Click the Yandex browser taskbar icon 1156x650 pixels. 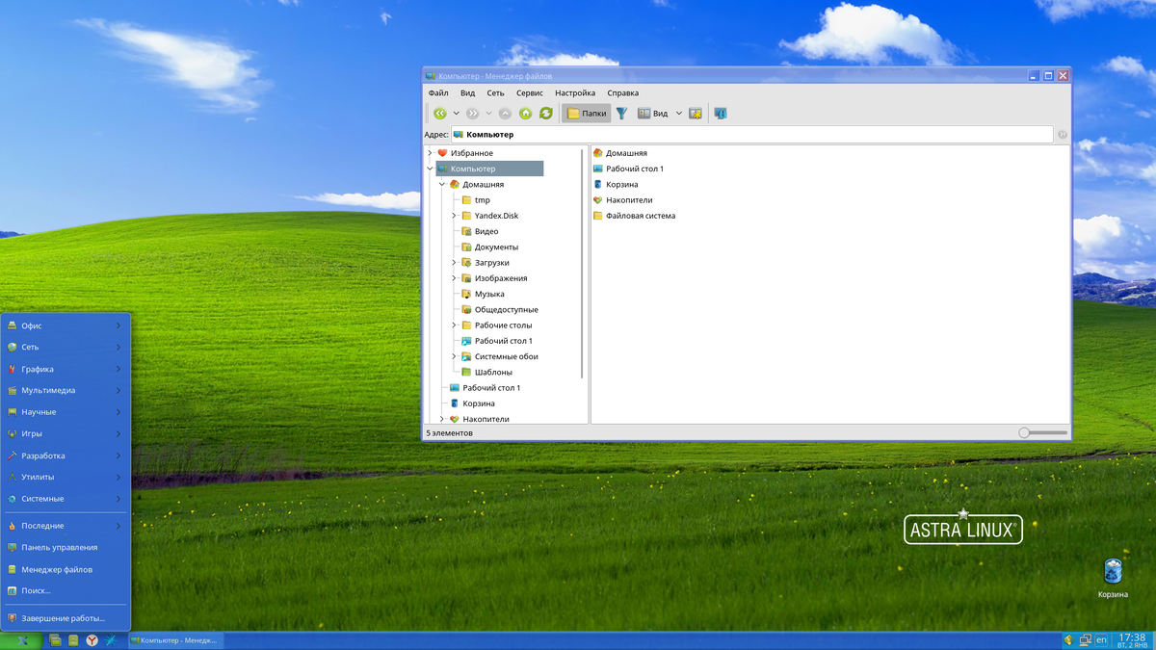pos(92,640)
